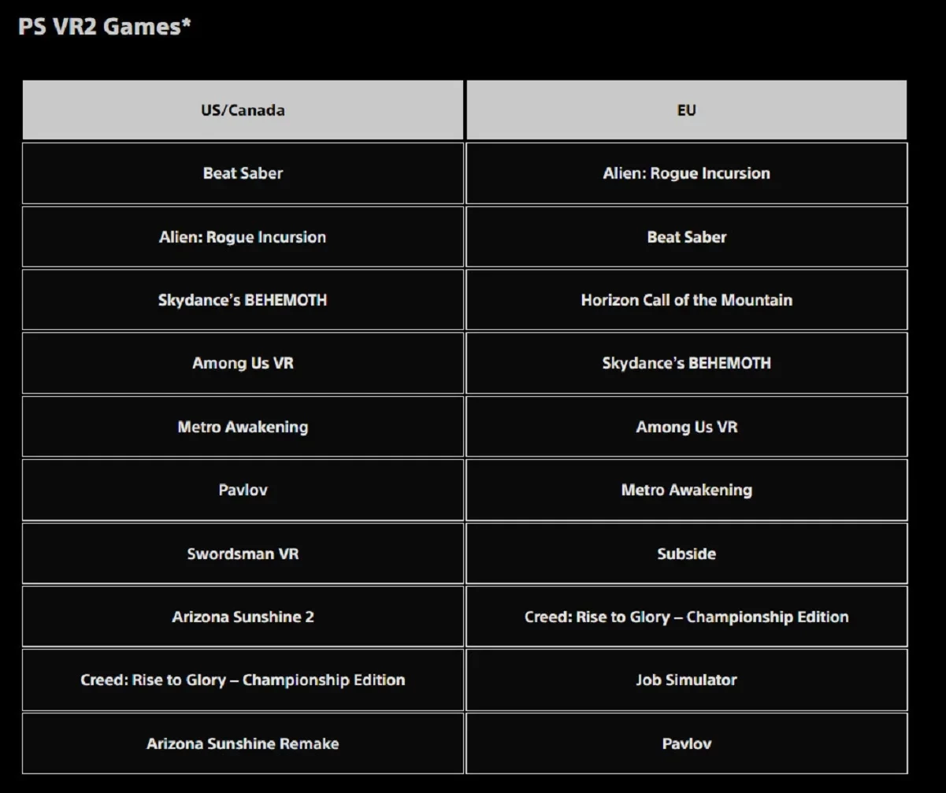Select Pavlov in the EU column

686,743
